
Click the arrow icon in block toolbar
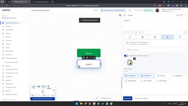click(91, 58)
